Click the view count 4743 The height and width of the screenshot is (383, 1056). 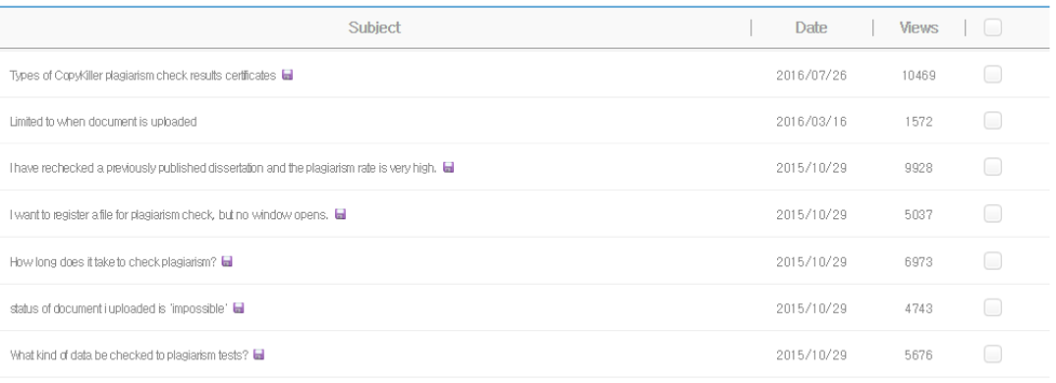click(918, 308)
